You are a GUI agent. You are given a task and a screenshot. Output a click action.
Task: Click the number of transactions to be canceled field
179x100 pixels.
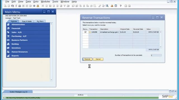[156, 55]
